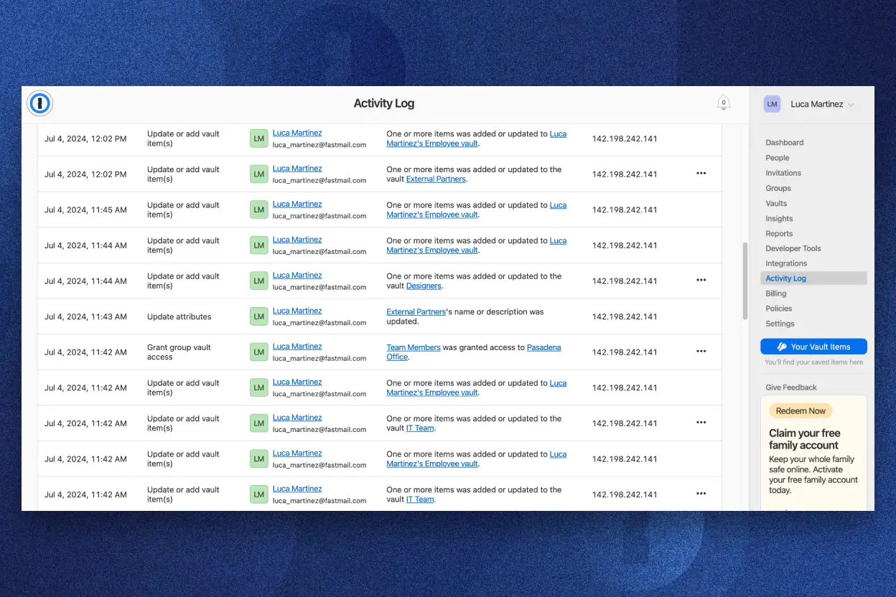The width and height of the screenshot is (896, 597).
Task: Select Activity Log in the sidebar
Action: coord(786,278)
